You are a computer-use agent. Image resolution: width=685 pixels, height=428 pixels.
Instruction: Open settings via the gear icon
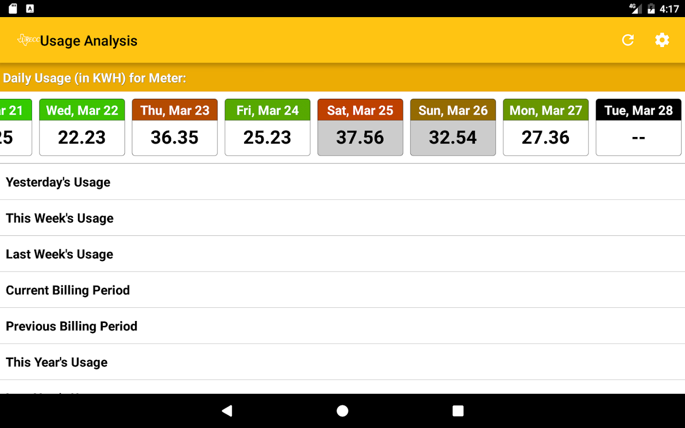(662, 40)
